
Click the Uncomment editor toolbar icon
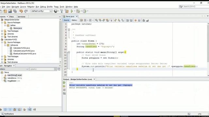(x=147, y=20)
